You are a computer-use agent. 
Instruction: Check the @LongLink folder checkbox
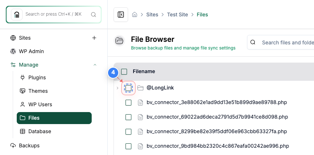point(128,88)
